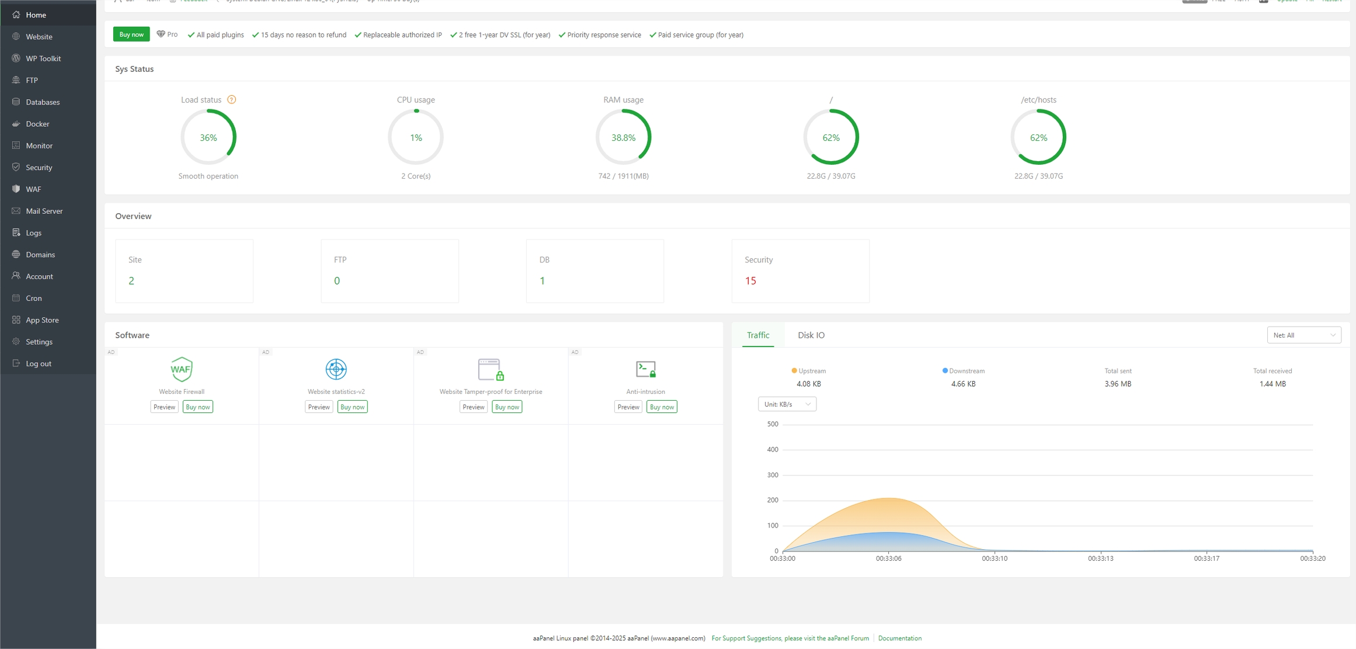Open the Cron scheduler icon
1356x649 pixels.
[16, 298]
